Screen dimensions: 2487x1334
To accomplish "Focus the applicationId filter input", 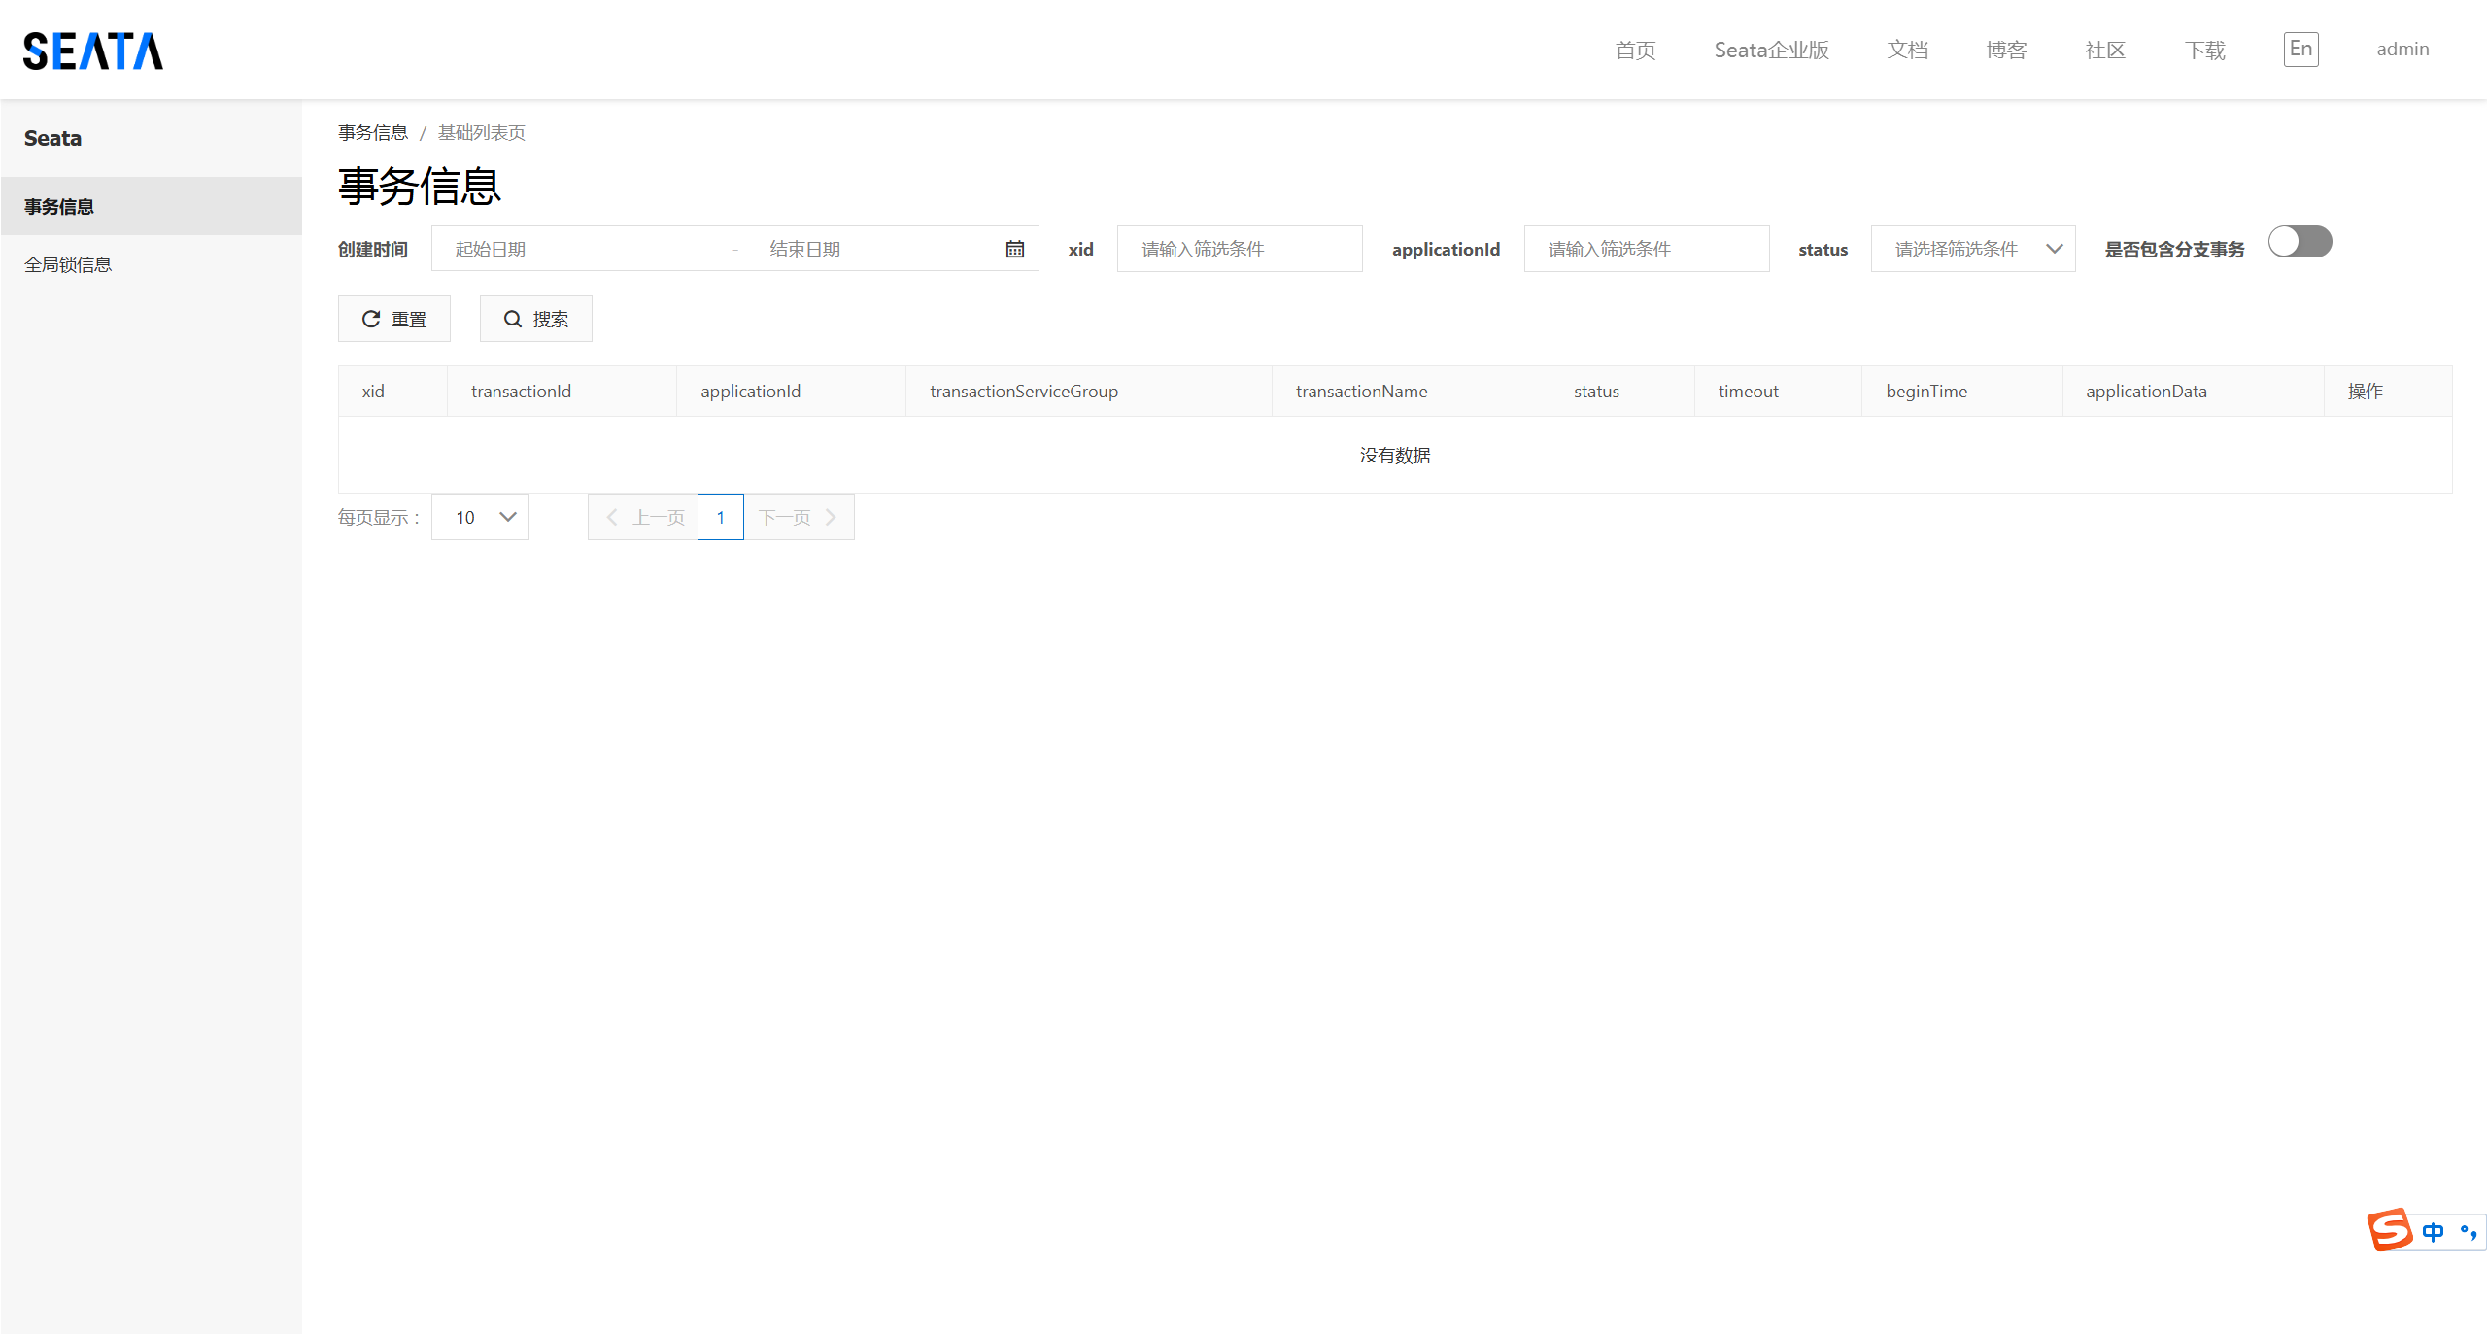I will tap(1646, 250).
